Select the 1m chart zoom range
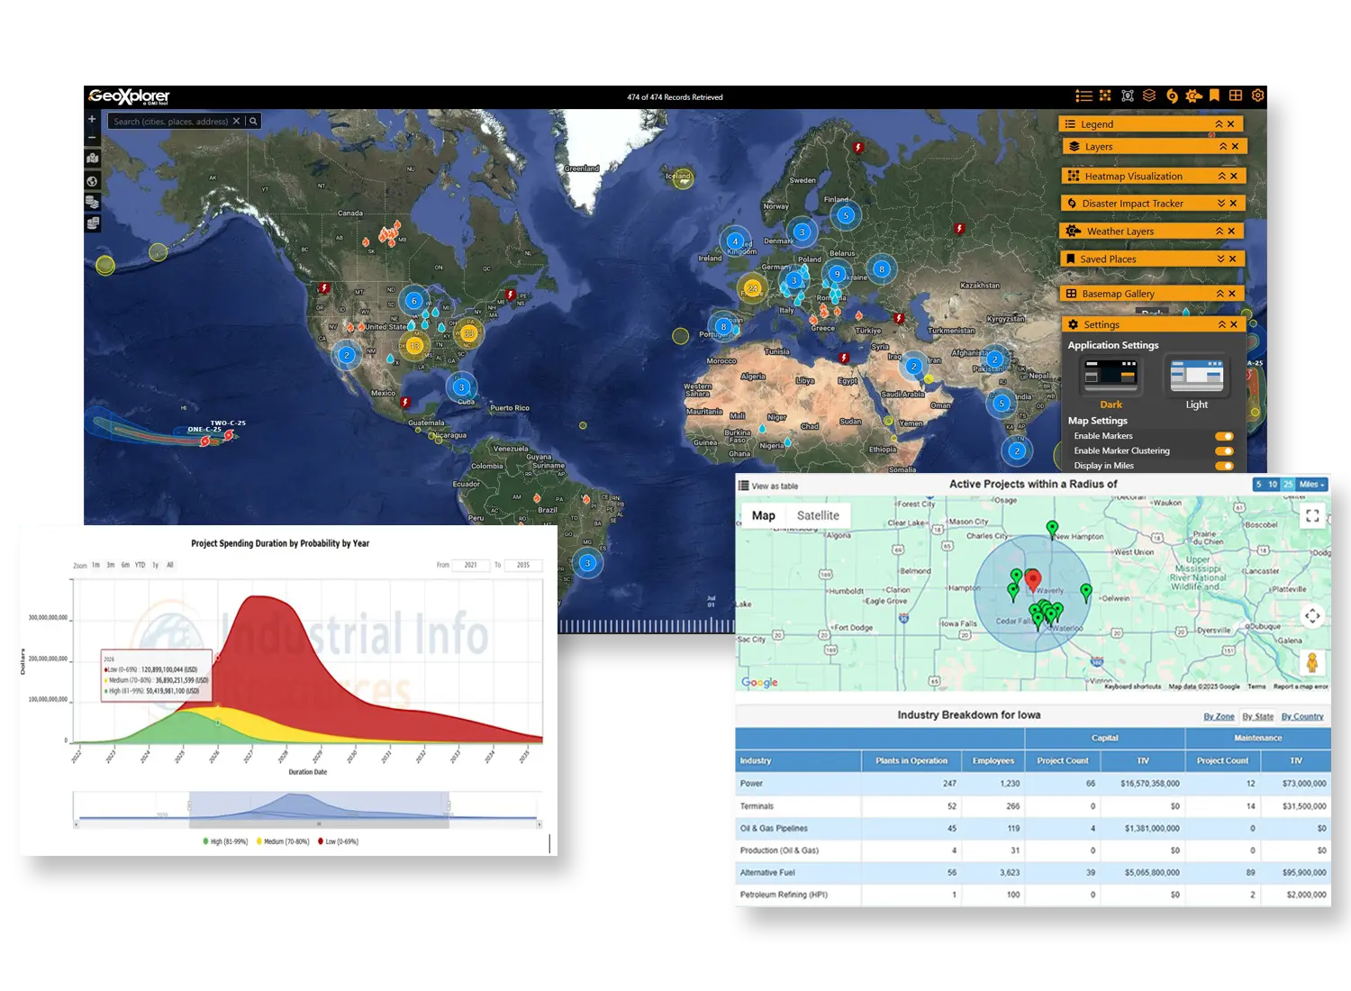The width and height of the screenshot is (1351, 991). [95, 566]
